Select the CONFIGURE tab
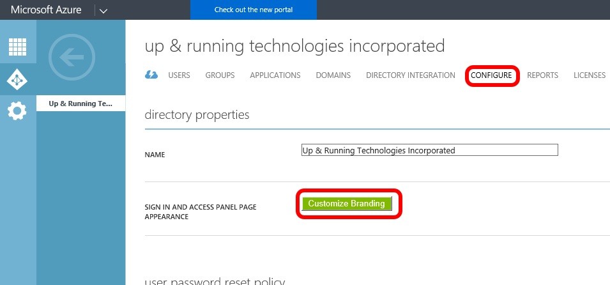Image resolution: width=610 pixels, height=285 pixels. (491, 75)
